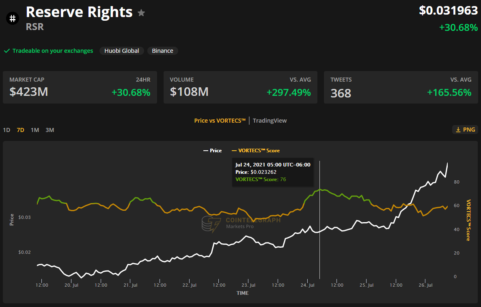The image size is (481, 307).
Task: Open the Huobi Global exchange tag
Action: [x=121, y=51]
